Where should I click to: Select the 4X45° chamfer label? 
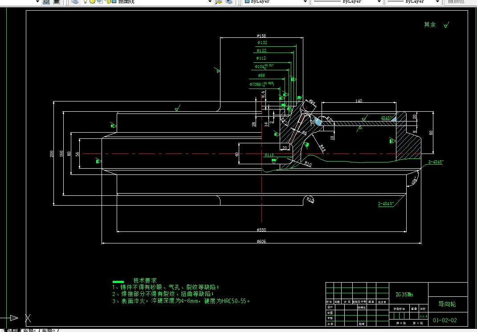[x=386, y=117]
